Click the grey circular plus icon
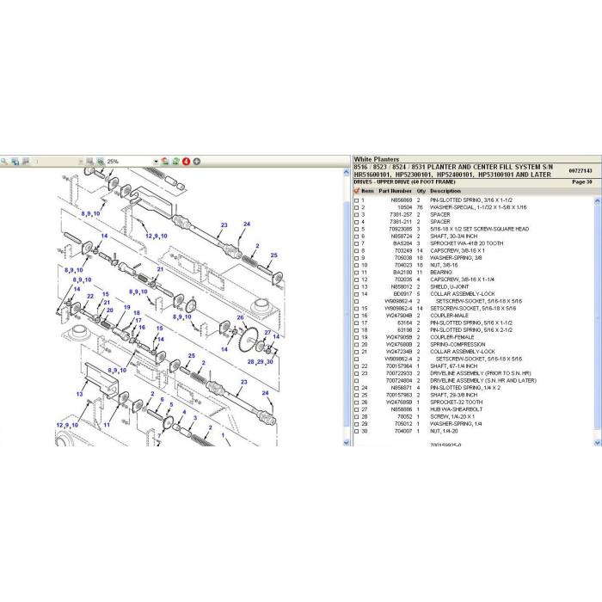The height and width of the screenshot is (602, 602). click(197, 162)
